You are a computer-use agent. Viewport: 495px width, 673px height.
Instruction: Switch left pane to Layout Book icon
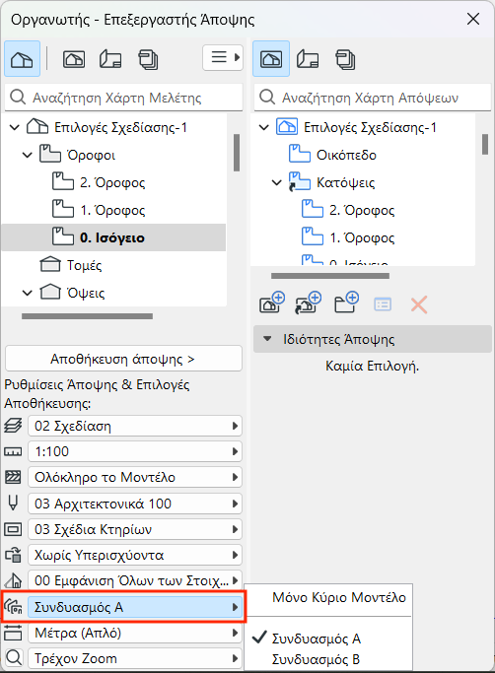tap(110, 59)
